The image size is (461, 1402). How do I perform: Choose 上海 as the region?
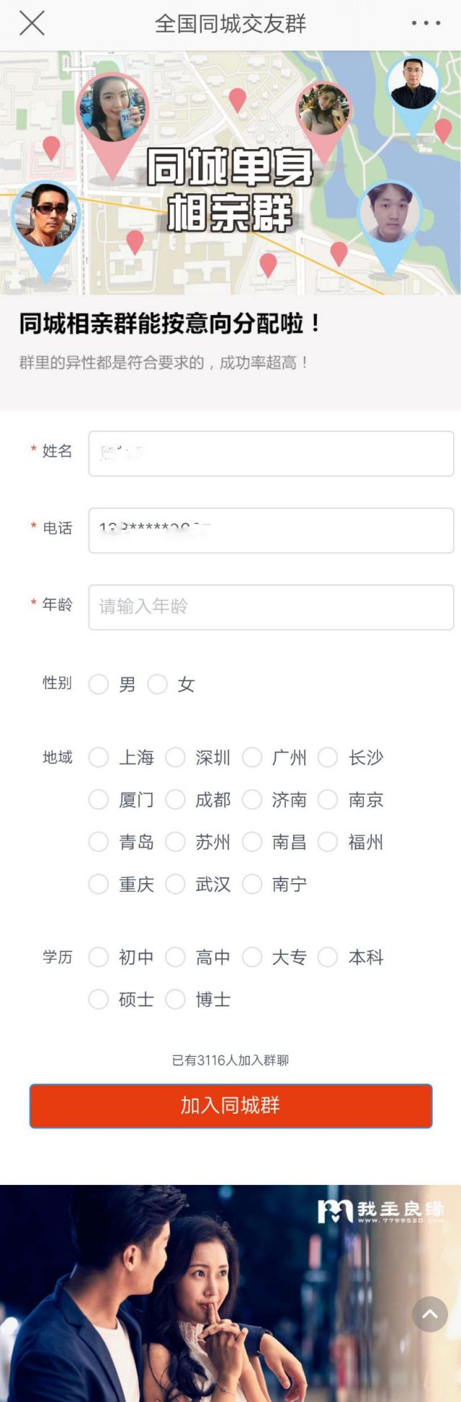tap(99, 758)
